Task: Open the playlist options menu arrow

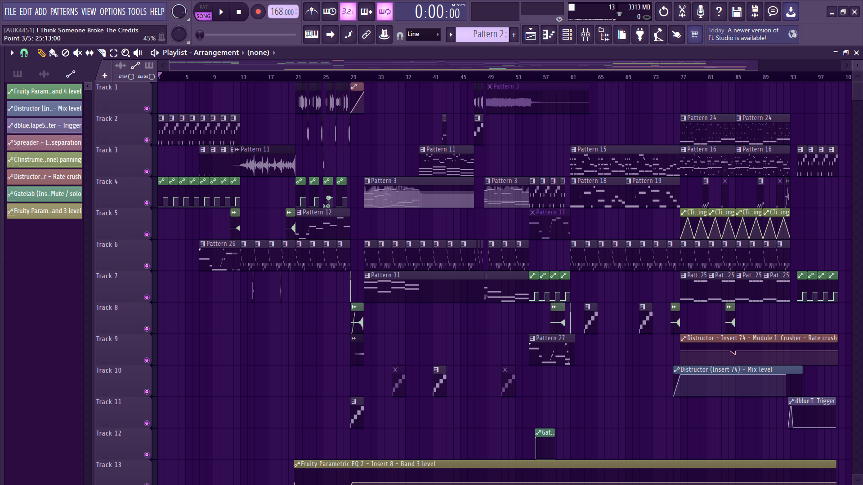Action: (x=12, y=53)
